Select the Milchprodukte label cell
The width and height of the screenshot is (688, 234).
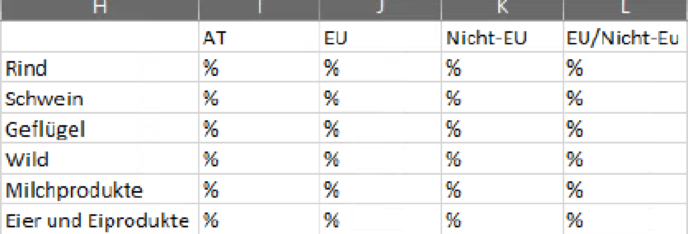100,189
